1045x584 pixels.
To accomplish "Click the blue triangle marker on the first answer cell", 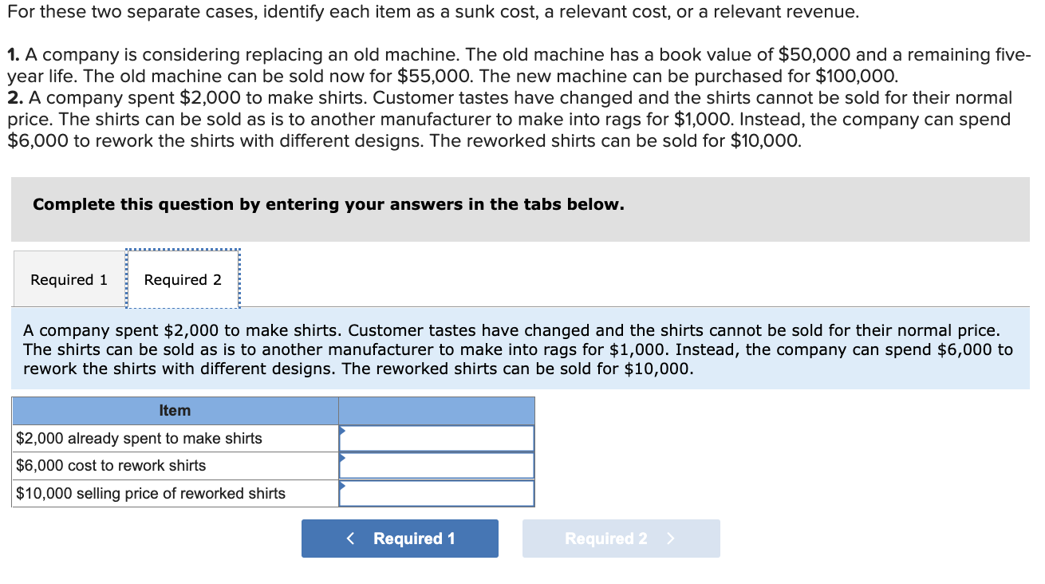I will [x=343, y=431].
